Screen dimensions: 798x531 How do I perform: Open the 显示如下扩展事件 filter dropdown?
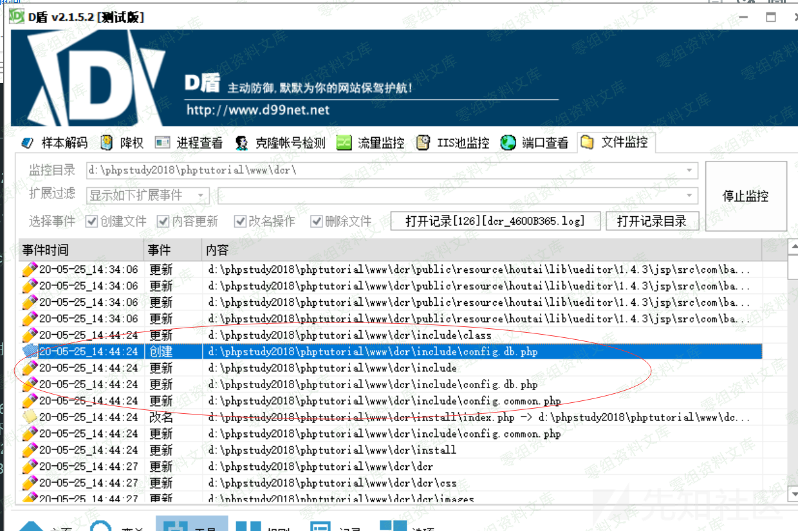201,195
